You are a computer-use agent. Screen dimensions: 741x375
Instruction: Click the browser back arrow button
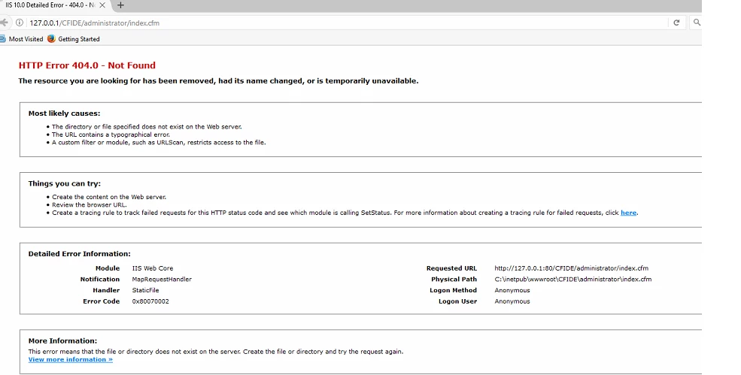[x=5, y=23]
